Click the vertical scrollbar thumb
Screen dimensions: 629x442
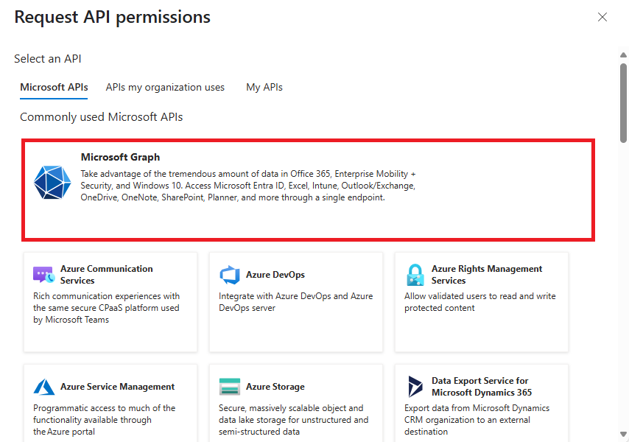(x=623, y=103)
